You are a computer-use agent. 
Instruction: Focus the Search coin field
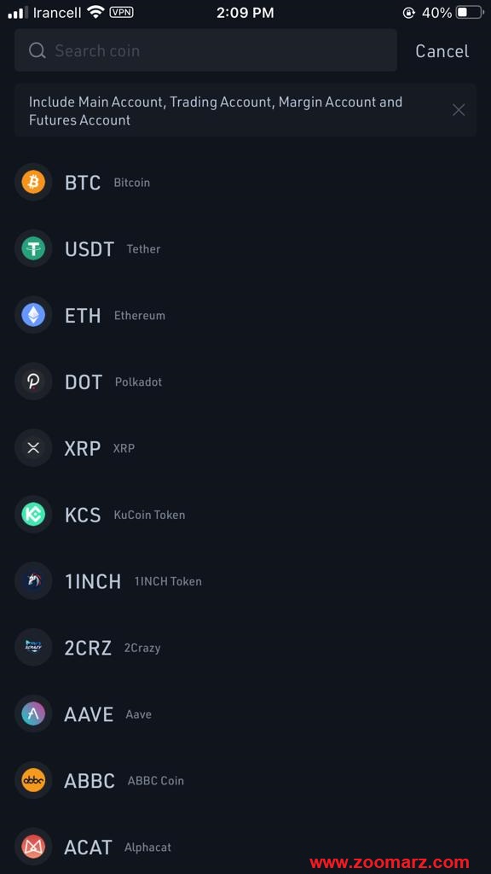(206, 50)
